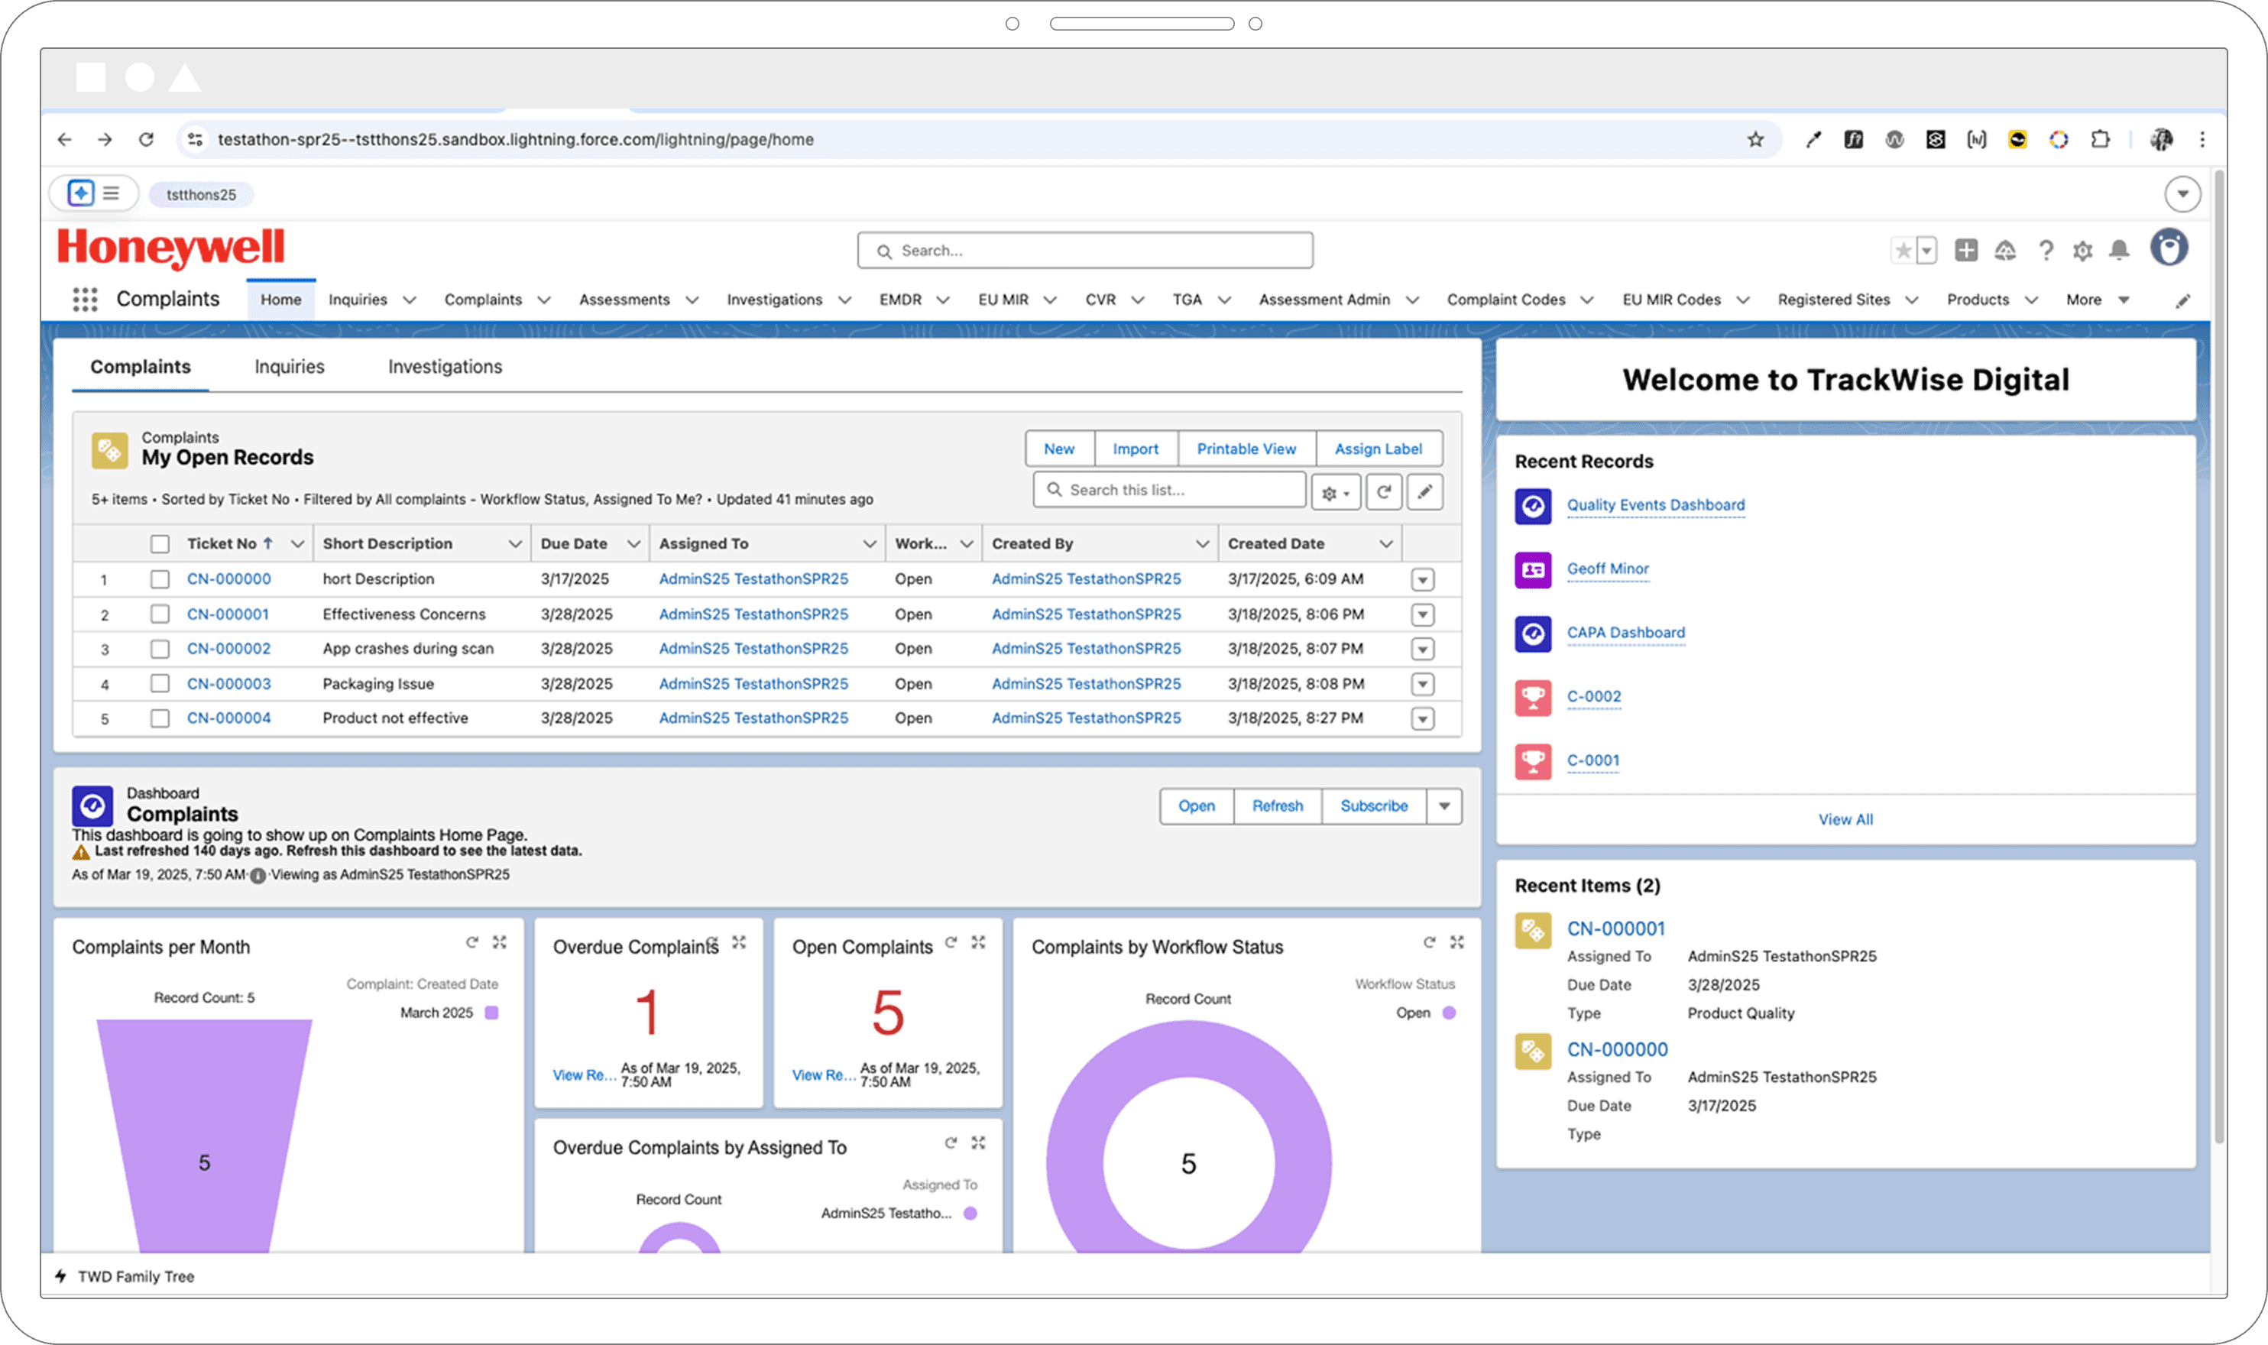Open the browser three-dot menu
Image resolution: width=2268 pixels, height=1345 pixels.
[x=2203, y=140]
